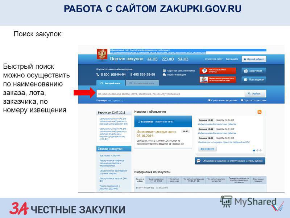Enable 'С учетом всех форм слов' checkbox
Screen dimensions: 290x218
click(210, 100)
